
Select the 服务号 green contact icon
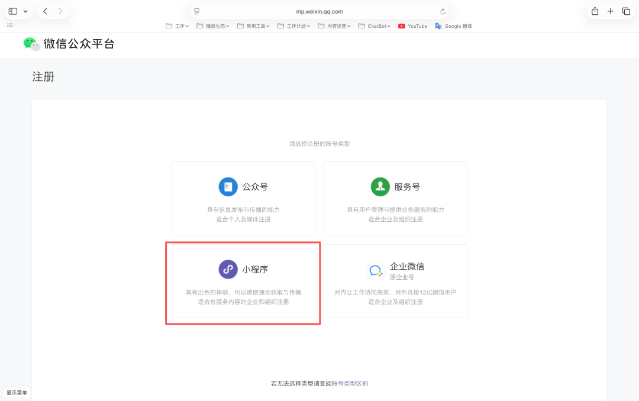tap(380, 186)
